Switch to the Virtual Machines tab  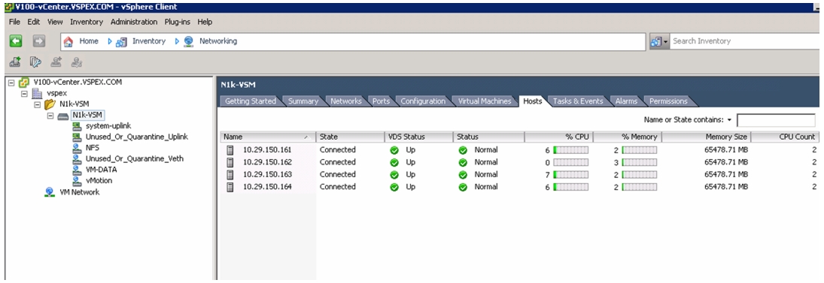coord(485,101)
